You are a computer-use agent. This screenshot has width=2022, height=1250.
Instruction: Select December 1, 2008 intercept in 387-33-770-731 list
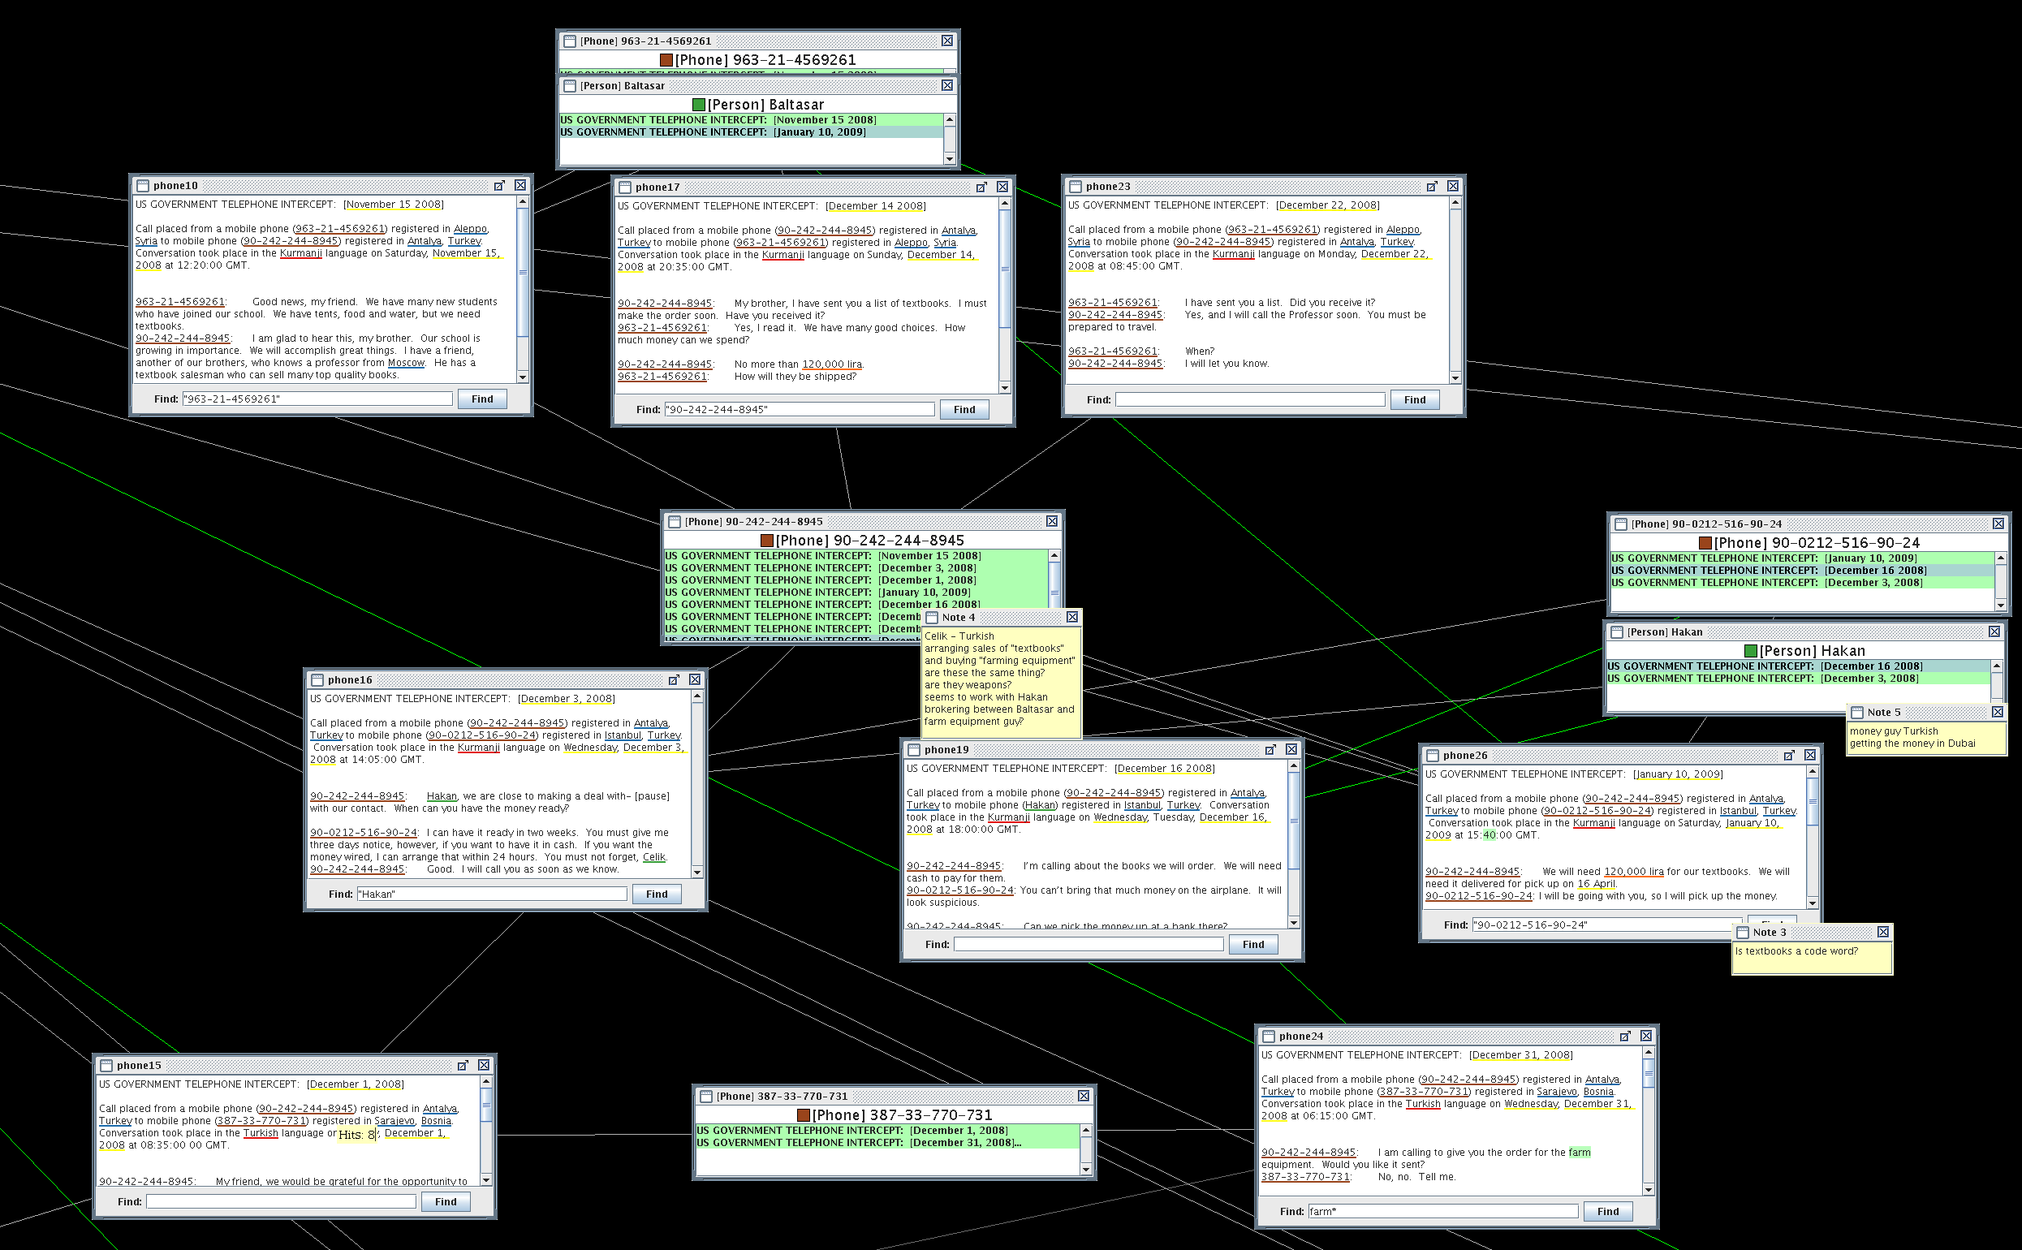point(887,1131)
